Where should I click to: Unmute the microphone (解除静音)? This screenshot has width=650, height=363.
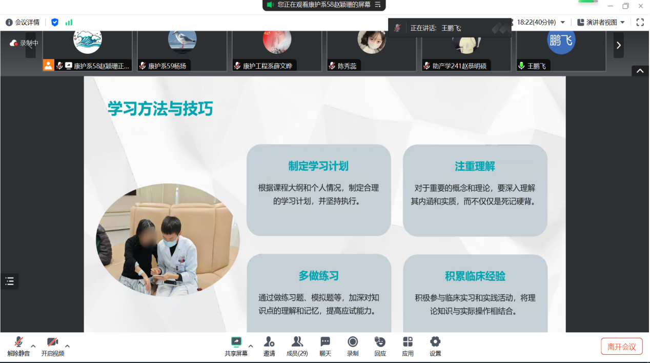click(x=18, y=342)
